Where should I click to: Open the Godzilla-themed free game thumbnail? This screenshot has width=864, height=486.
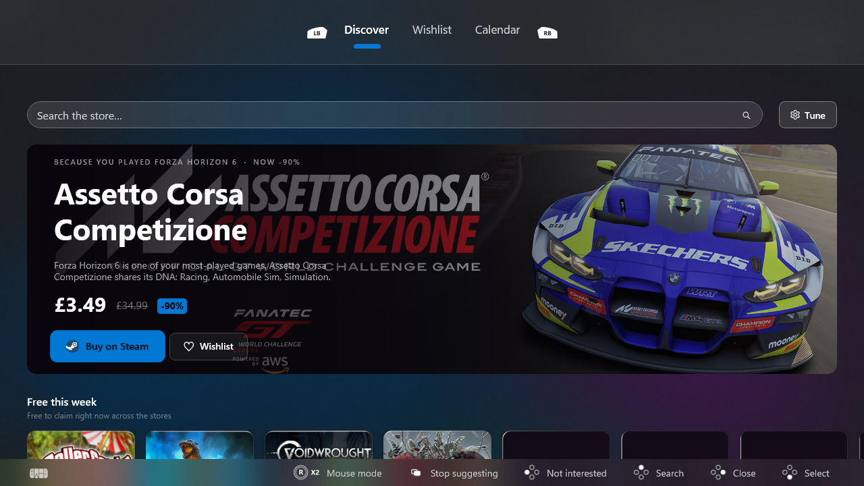[200, 445]
